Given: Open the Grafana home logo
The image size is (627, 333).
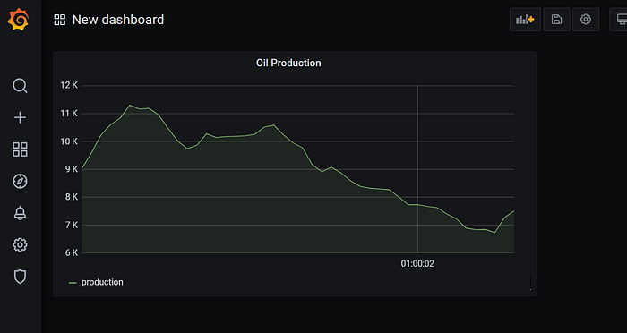Looking at the screenshot, I should tap(19, 19).
